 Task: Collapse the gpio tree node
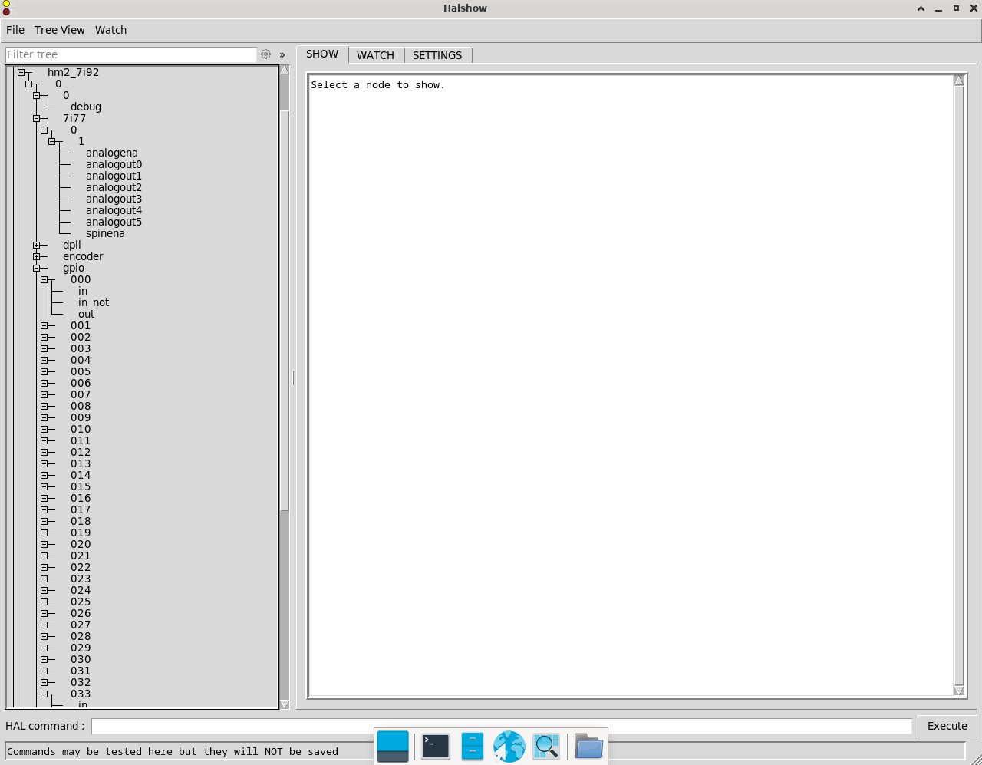(x=37, y=269)
